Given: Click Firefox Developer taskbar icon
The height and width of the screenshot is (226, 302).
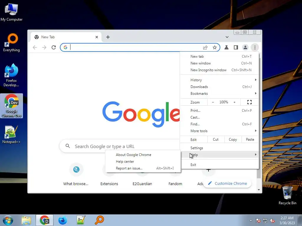Looking at the screenshot, I should pos(63,220).
